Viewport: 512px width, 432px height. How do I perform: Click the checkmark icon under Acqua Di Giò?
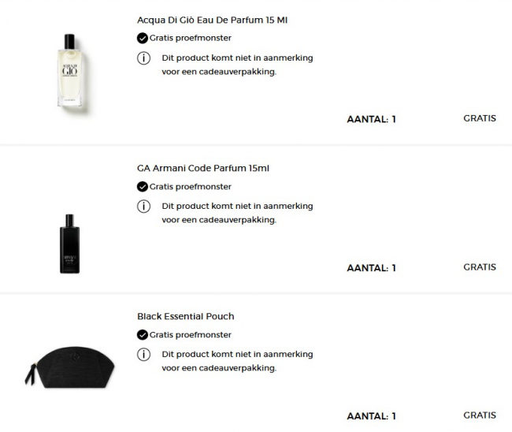pyautogui.click(x=143, y=38)
